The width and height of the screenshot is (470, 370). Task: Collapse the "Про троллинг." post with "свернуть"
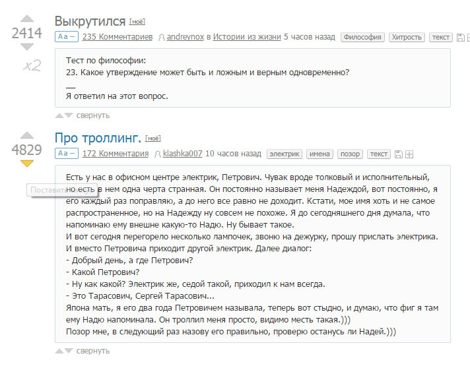[92, 351]
